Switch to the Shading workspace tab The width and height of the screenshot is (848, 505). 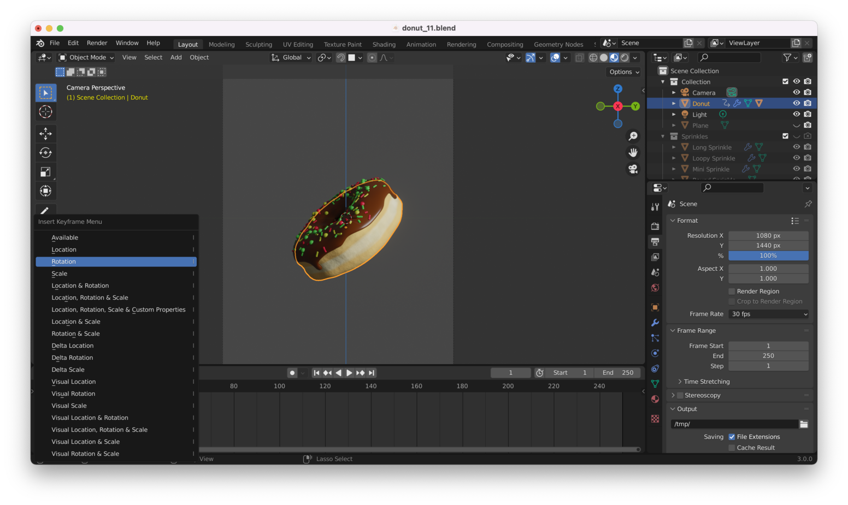[x=384, y=44]
